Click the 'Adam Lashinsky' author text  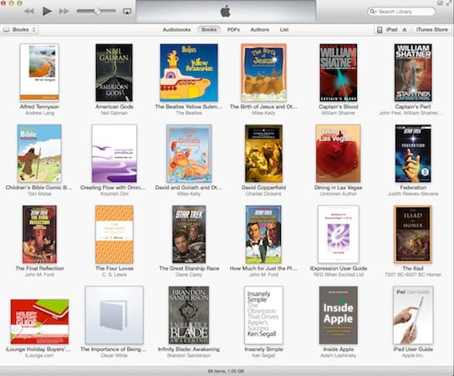click(338, 355)
